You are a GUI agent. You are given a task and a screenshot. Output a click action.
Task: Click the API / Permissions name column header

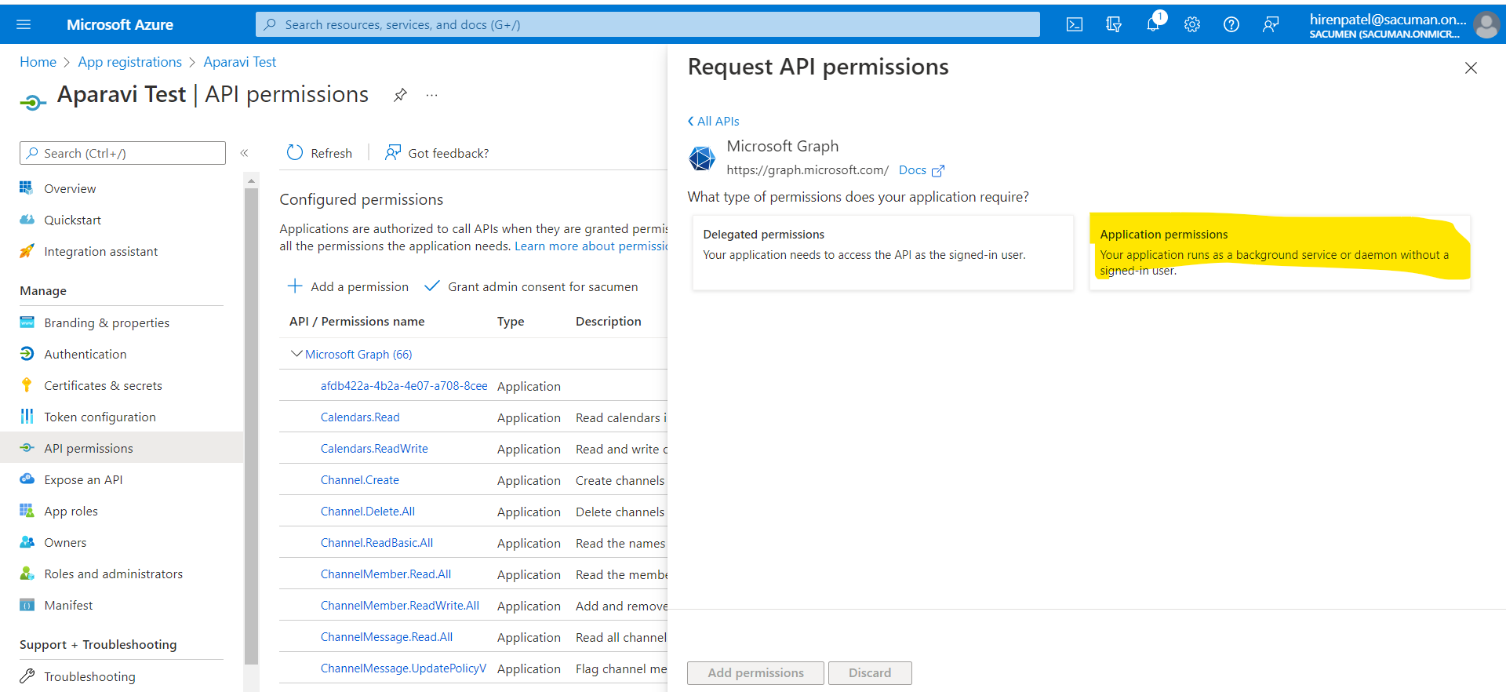[x=357, y=322]
